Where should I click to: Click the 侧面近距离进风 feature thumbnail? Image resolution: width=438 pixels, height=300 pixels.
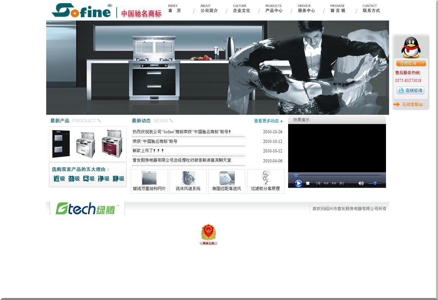point(227,181)
